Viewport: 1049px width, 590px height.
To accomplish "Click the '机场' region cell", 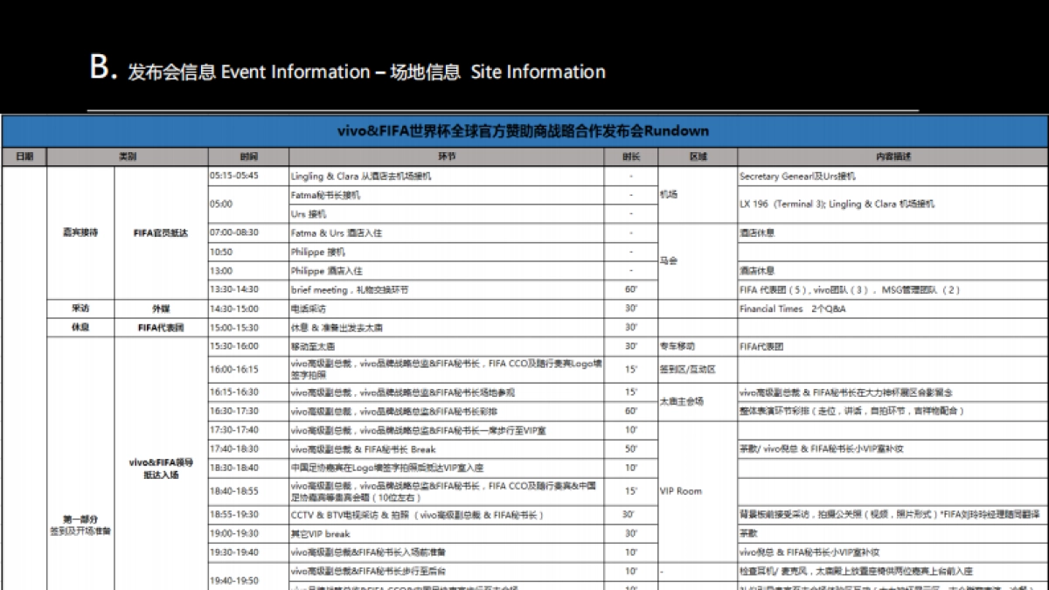I will point(670,194).
